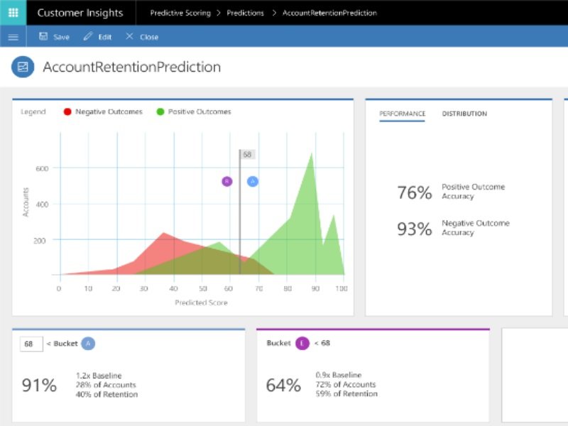Viewport: 568px width, 426px height.
Task: Click the Accounts axis title
Action: (26, 202)
